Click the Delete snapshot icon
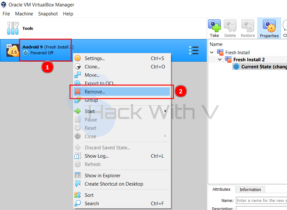Screen dimensions: 287x210 pos(230,26)
